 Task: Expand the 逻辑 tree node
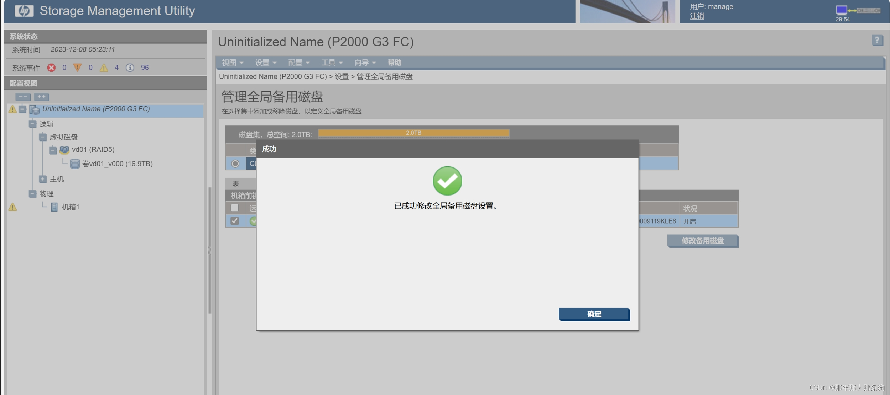coord(32,123)
